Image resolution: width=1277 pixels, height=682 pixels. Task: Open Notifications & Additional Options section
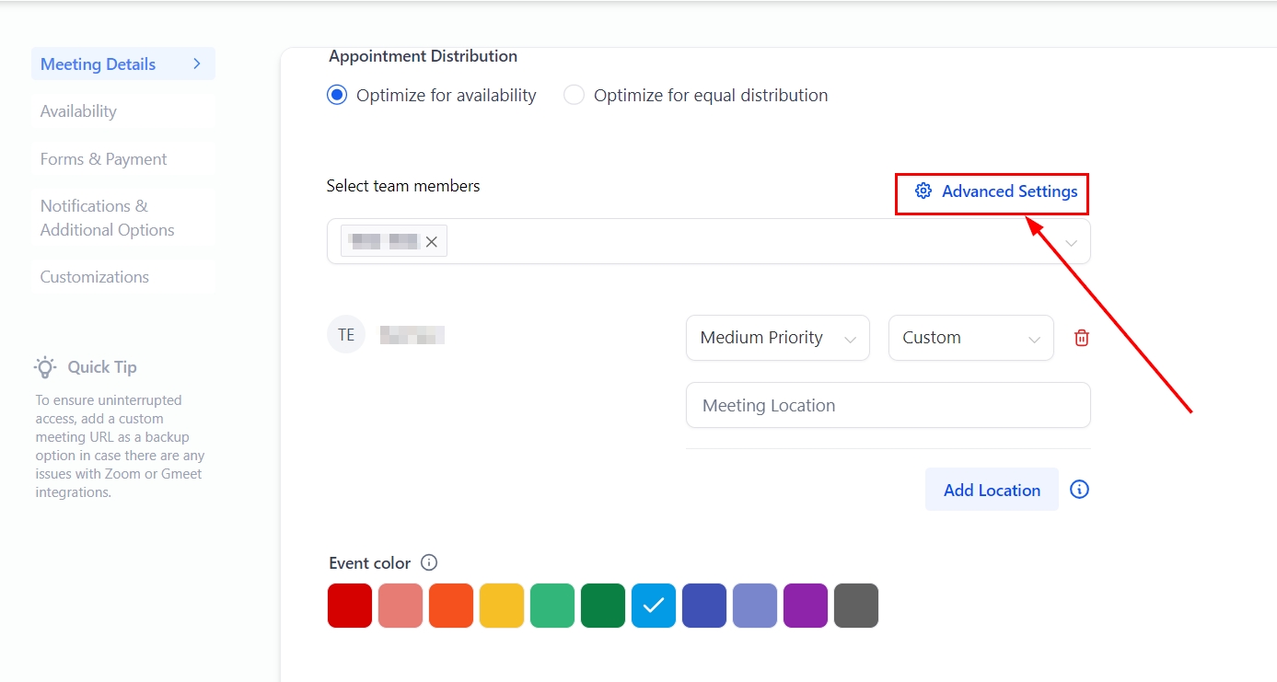coord(107,218)
